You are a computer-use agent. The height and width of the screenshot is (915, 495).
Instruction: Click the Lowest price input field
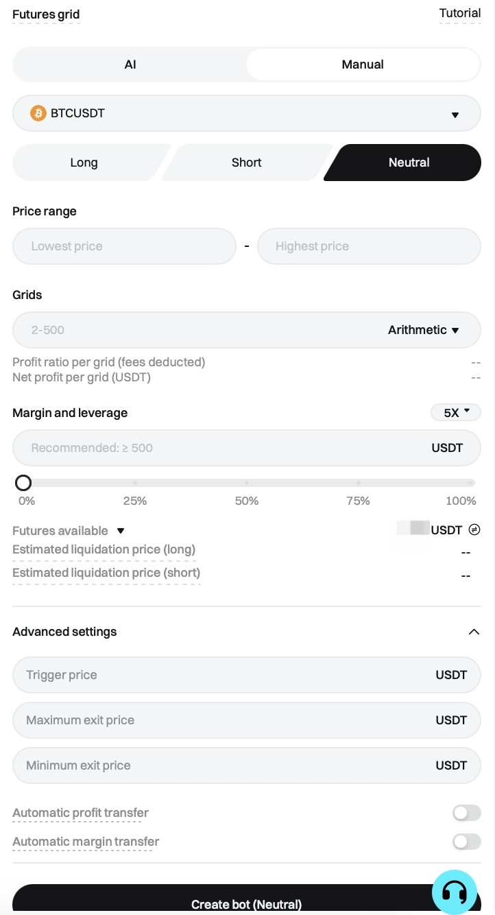pos(124,246)
